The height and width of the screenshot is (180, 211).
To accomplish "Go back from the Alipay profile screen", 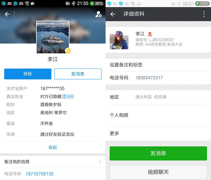I will (7, 14).
